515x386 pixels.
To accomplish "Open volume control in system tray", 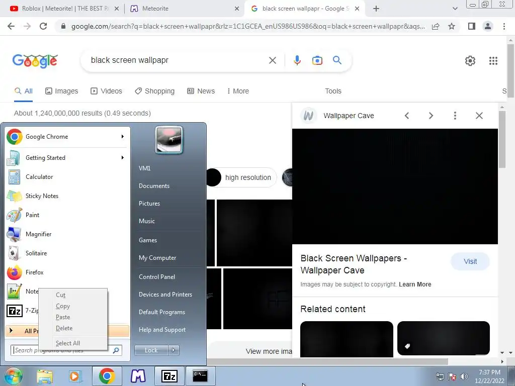I will [x=464, y=376].
